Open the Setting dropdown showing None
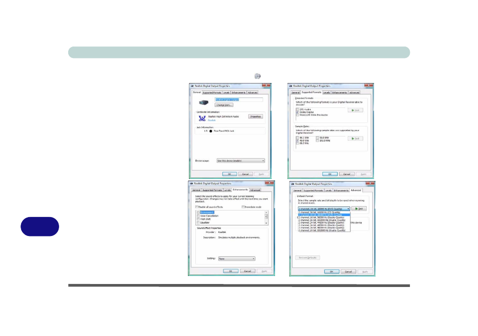Viewport: 478px width, 336px height. pyautogui.click(x=236, y=259)
